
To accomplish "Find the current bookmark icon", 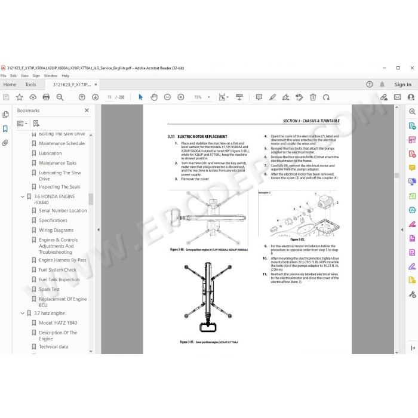I will point(36,124).
